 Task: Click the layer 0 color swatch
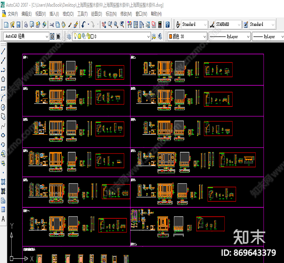tap(92, 37)
